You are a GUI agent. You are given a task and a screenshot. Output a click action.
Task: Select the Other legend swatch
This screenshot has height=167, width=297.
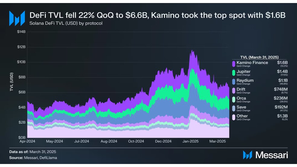point(234,117)
